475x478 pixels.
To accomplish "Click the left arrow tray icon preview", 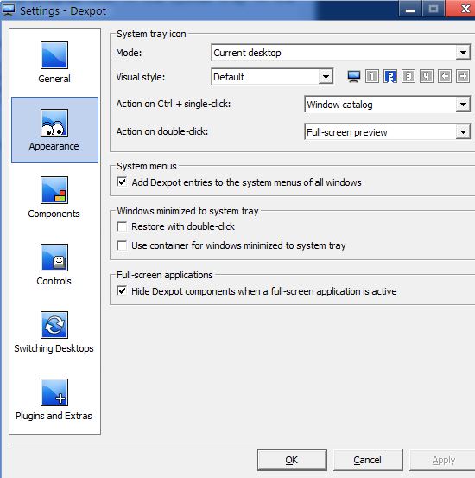I will tap(445, 76).
